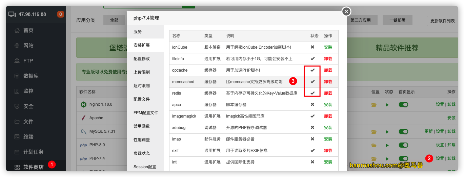Toggle 首页显示 switch for PHP-7.4
This screenshot has width=464, height=177.
point(403,158)
